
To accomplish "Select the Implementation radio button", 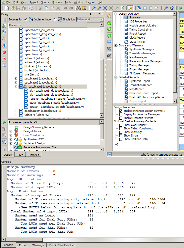I will 26,19.
